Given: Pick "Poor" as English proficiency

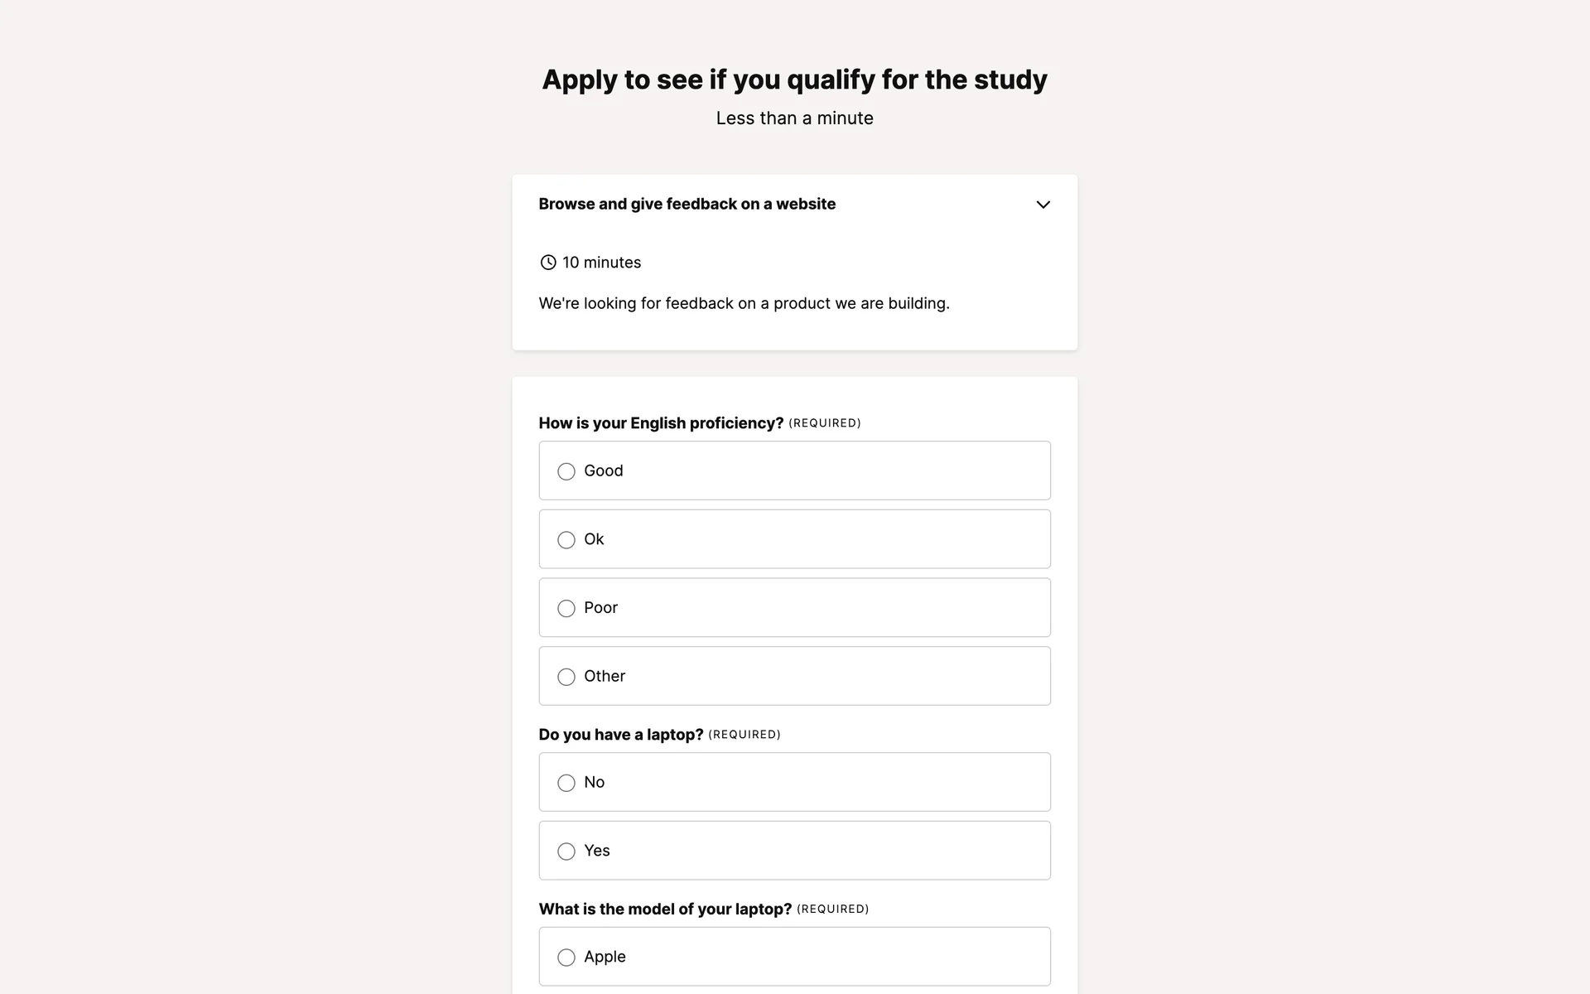Looking at the screenshot, I should (x=566, y=609).
